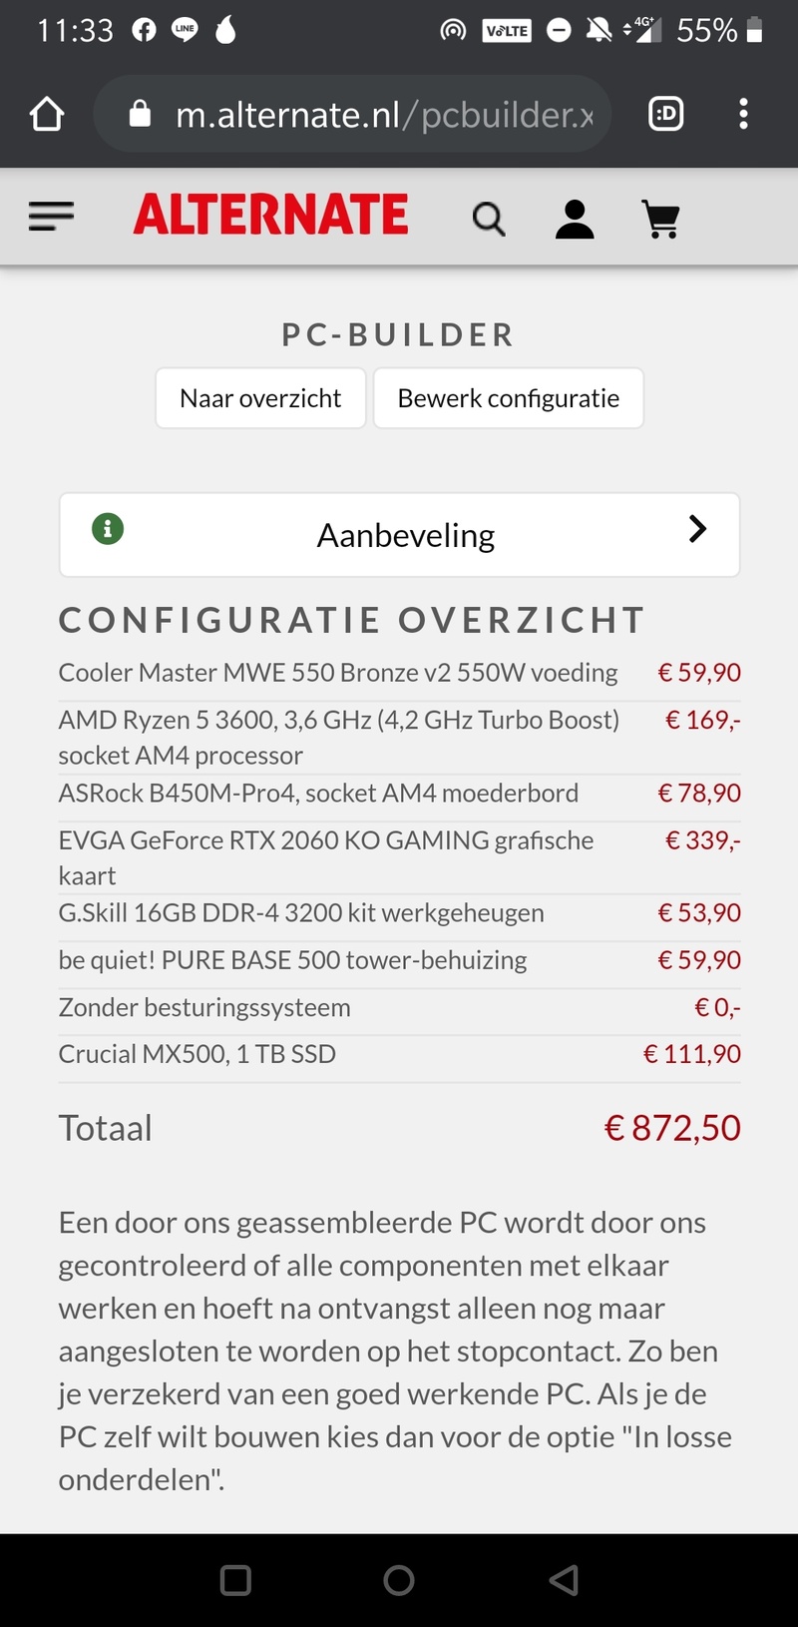Focus the browser address bar

coord(384,115)
